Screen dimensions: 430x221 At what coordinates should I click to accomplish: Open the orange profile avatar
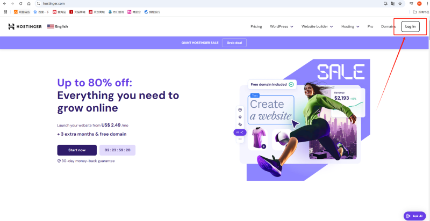coord(419,4)
